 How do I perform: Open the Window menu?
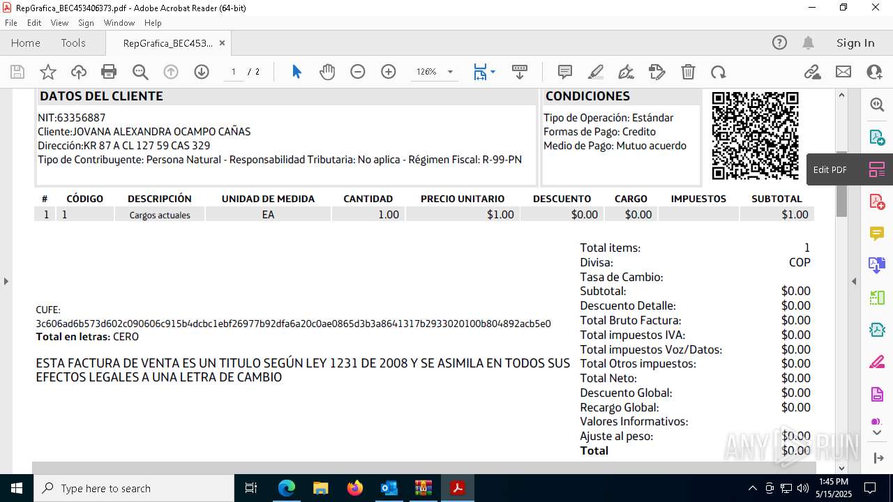click(x=119, y=23)
